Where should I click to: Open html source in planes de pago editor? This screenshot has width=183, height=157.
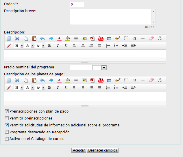click(x=160, y=80)
